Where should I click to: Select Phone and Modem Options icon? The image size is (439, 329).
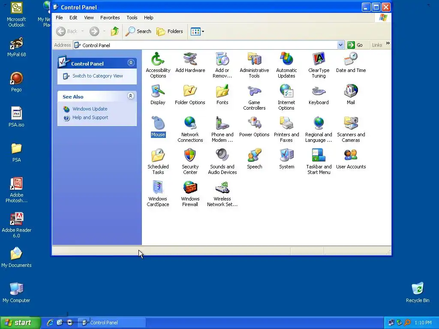223,129
